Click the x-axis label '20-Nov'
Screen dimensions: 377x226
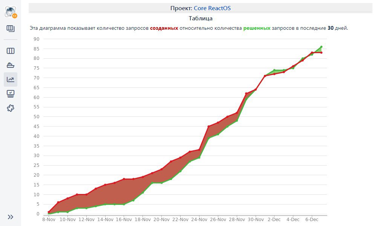(162, 220)
